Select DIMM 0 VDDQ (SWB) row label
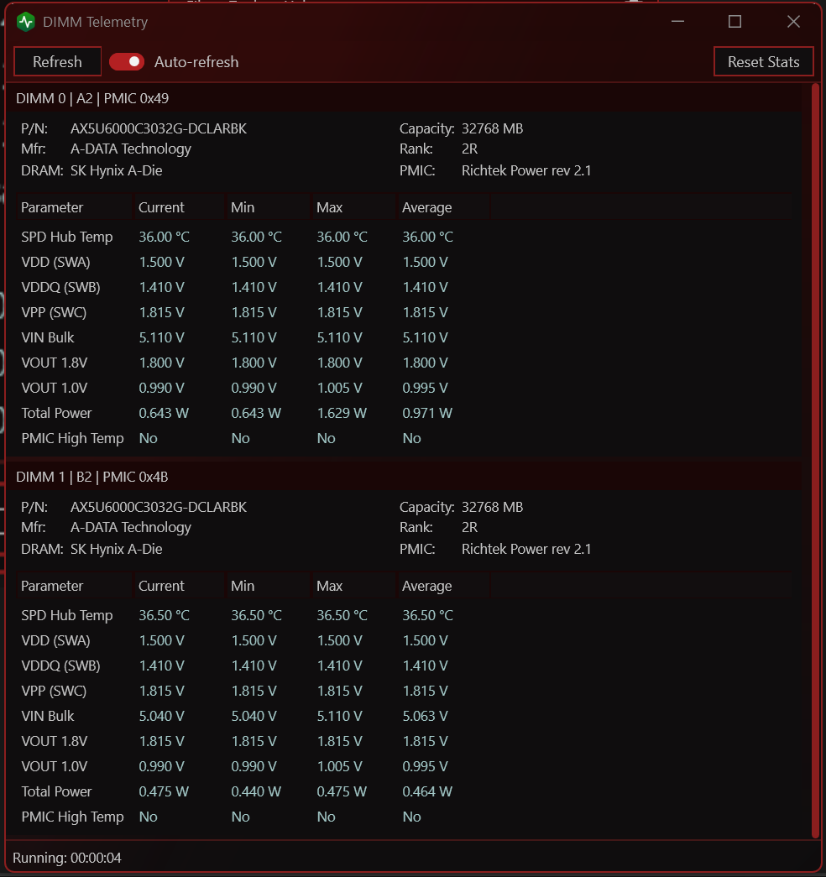Screen dimensions: 826x877 tap(60, 288)
